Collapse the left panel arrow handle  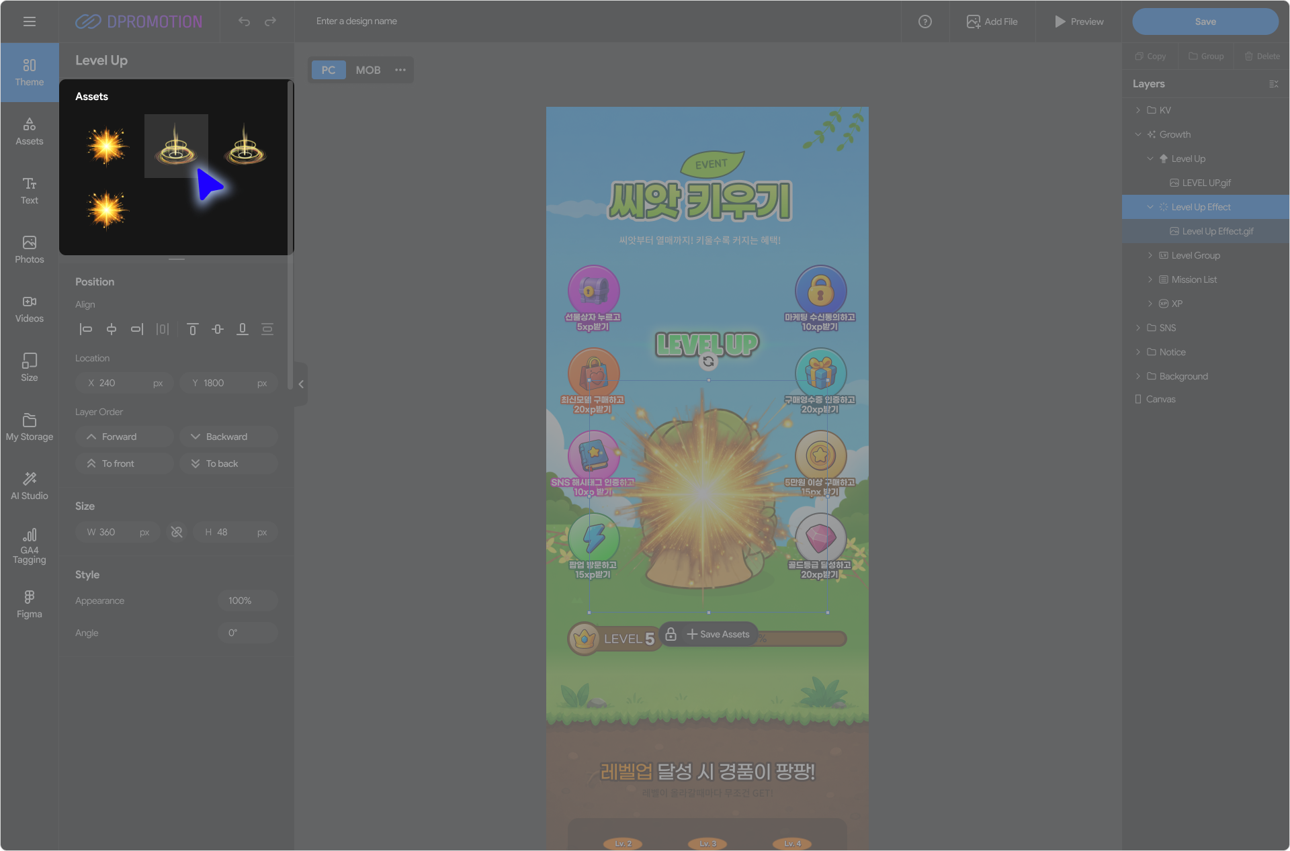[301, 384]
